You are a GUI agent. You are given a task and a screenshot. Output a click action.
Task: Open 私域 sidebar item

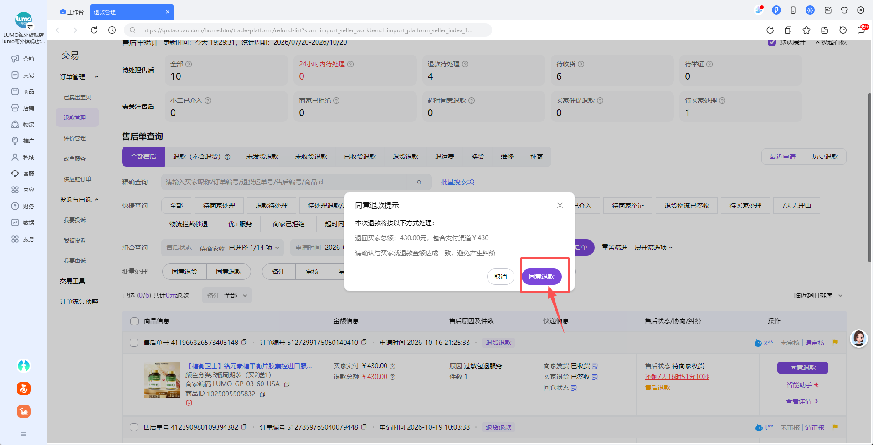(23, 157)
